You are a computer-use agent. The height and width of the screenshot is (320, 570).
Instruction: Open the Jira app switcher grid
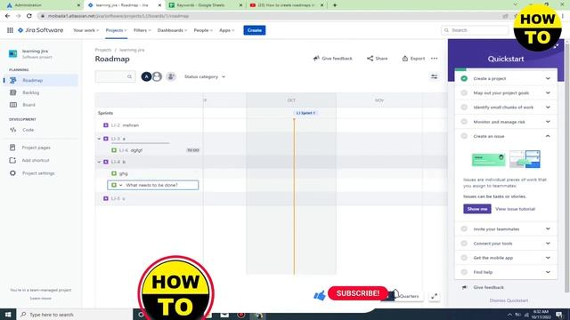tap(10, 30)
